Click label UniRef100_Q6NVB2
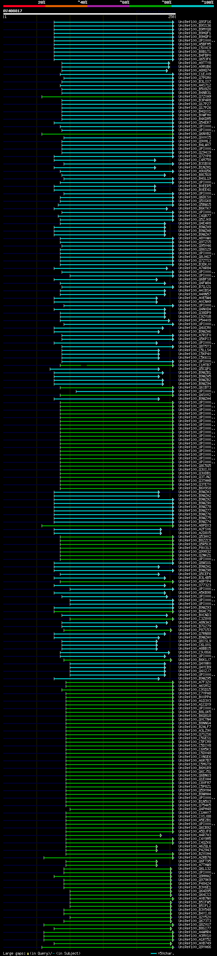217x956 pixels. 195,134
